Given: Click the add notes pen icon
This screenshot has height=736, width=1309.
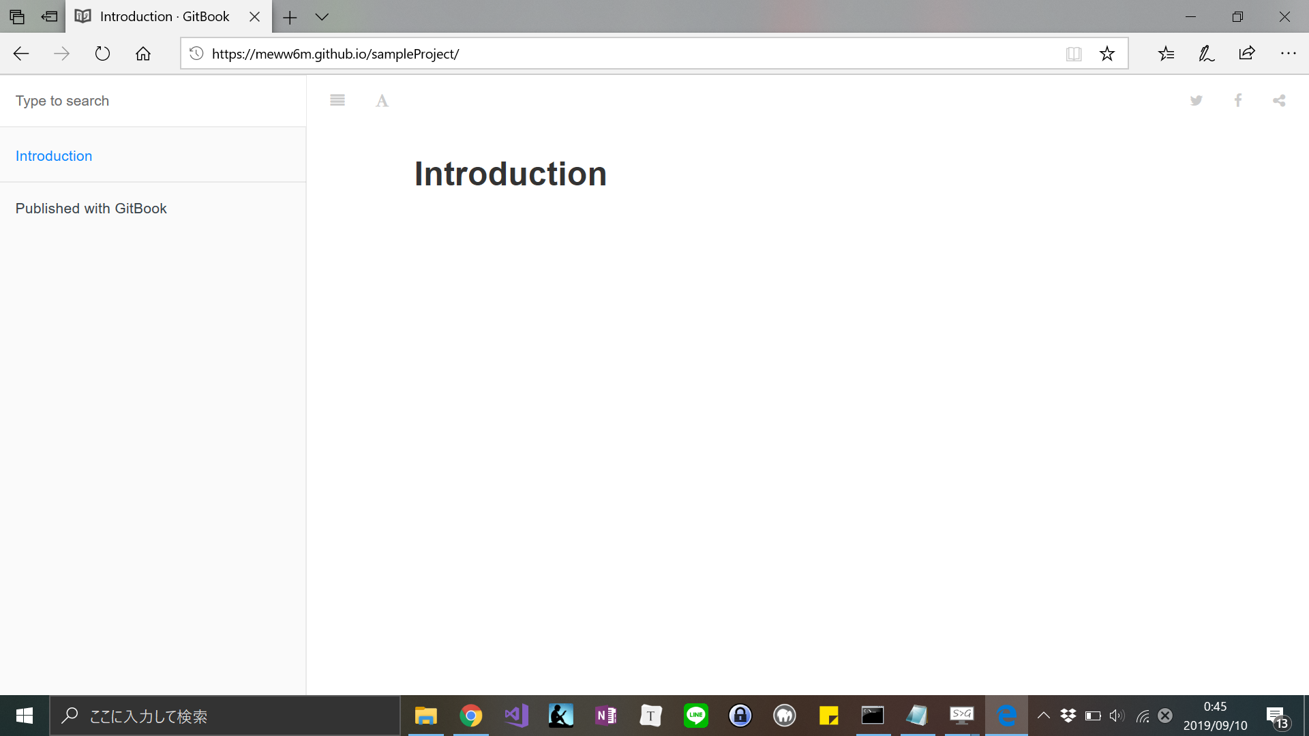Looking at the screenshot, I should 1206,54.
